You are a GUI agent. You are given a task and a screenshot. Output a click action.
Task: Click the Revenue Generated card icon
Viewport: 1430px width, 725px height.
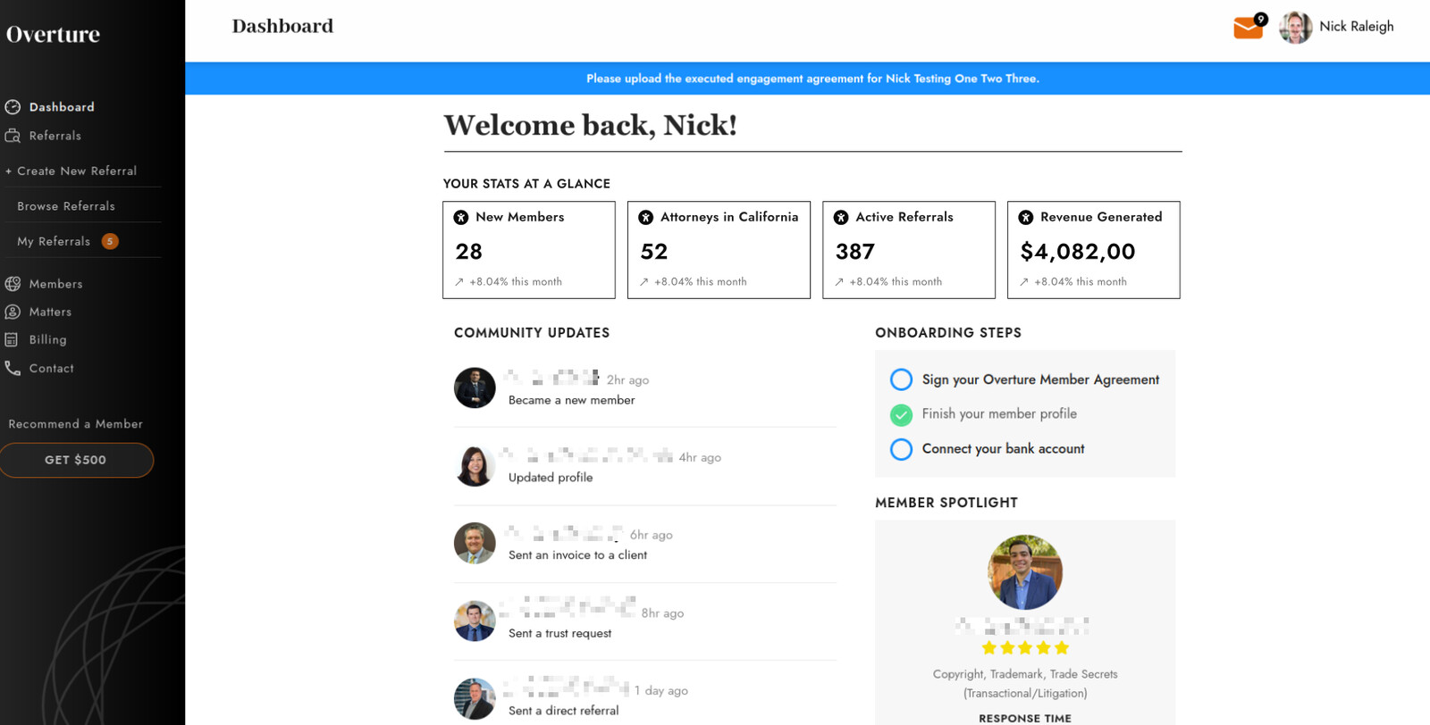click(1026, 217)
